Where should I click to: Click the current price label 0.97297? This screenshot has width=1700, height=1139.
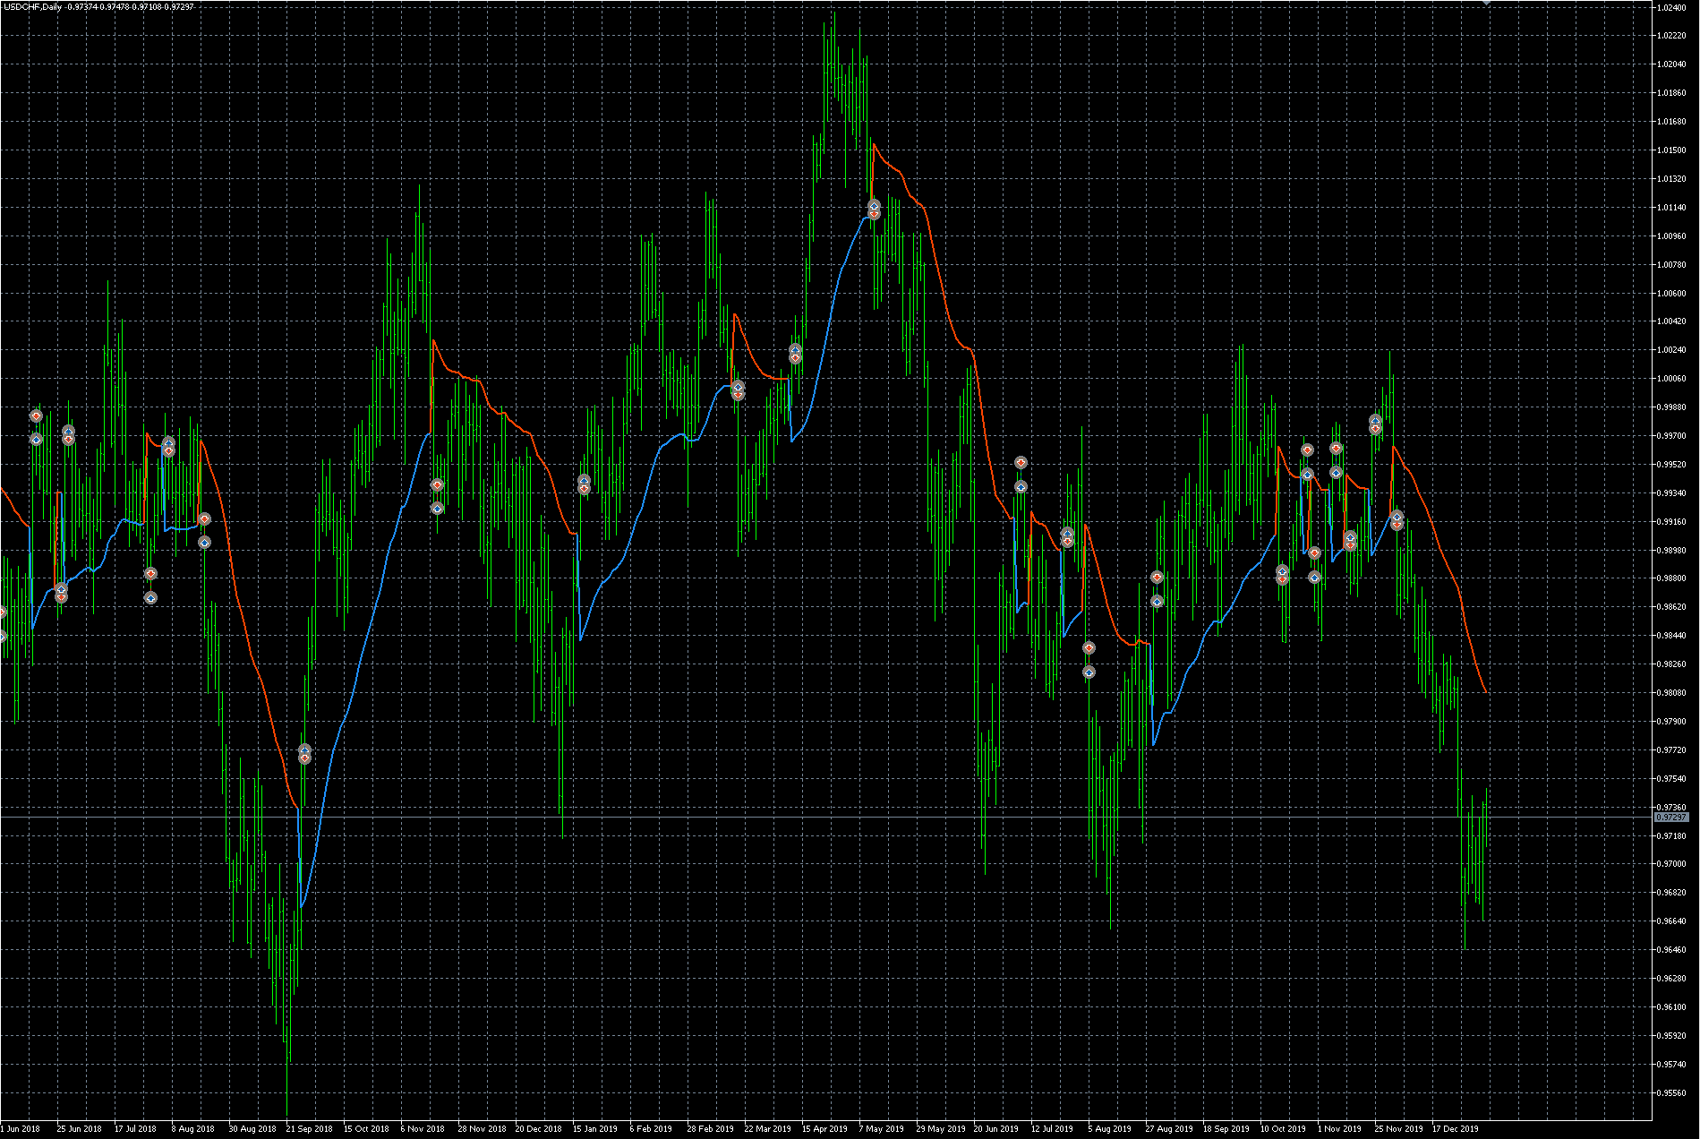point(1670,818)
